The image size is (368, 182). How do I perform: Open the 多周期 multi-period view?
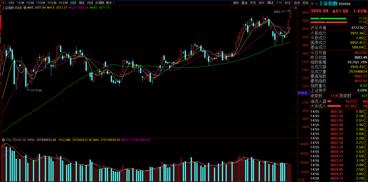pyautogui.click(x=99, y=3)
